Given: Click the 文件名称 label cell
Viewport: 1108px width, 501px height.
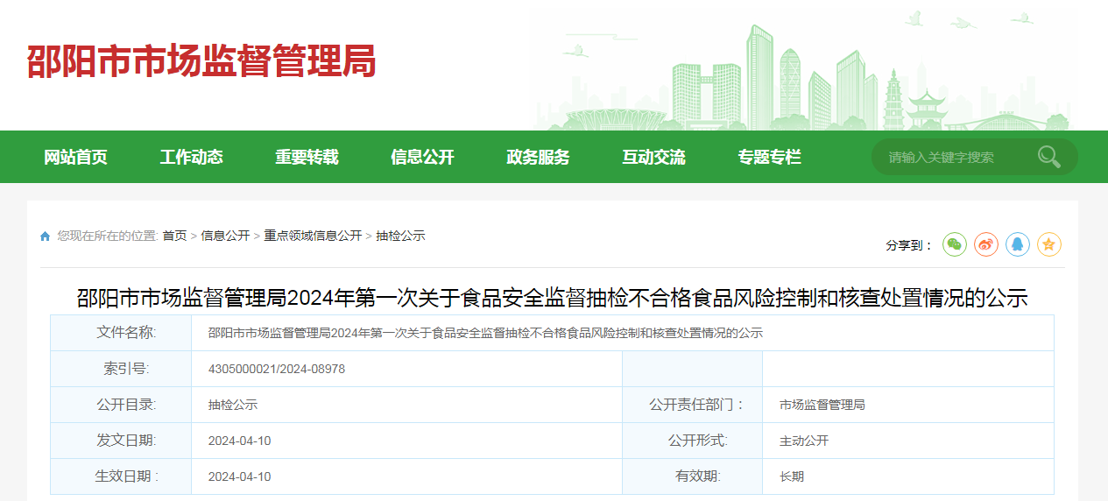Looking at the screenshot, I should tap(121, 333).
